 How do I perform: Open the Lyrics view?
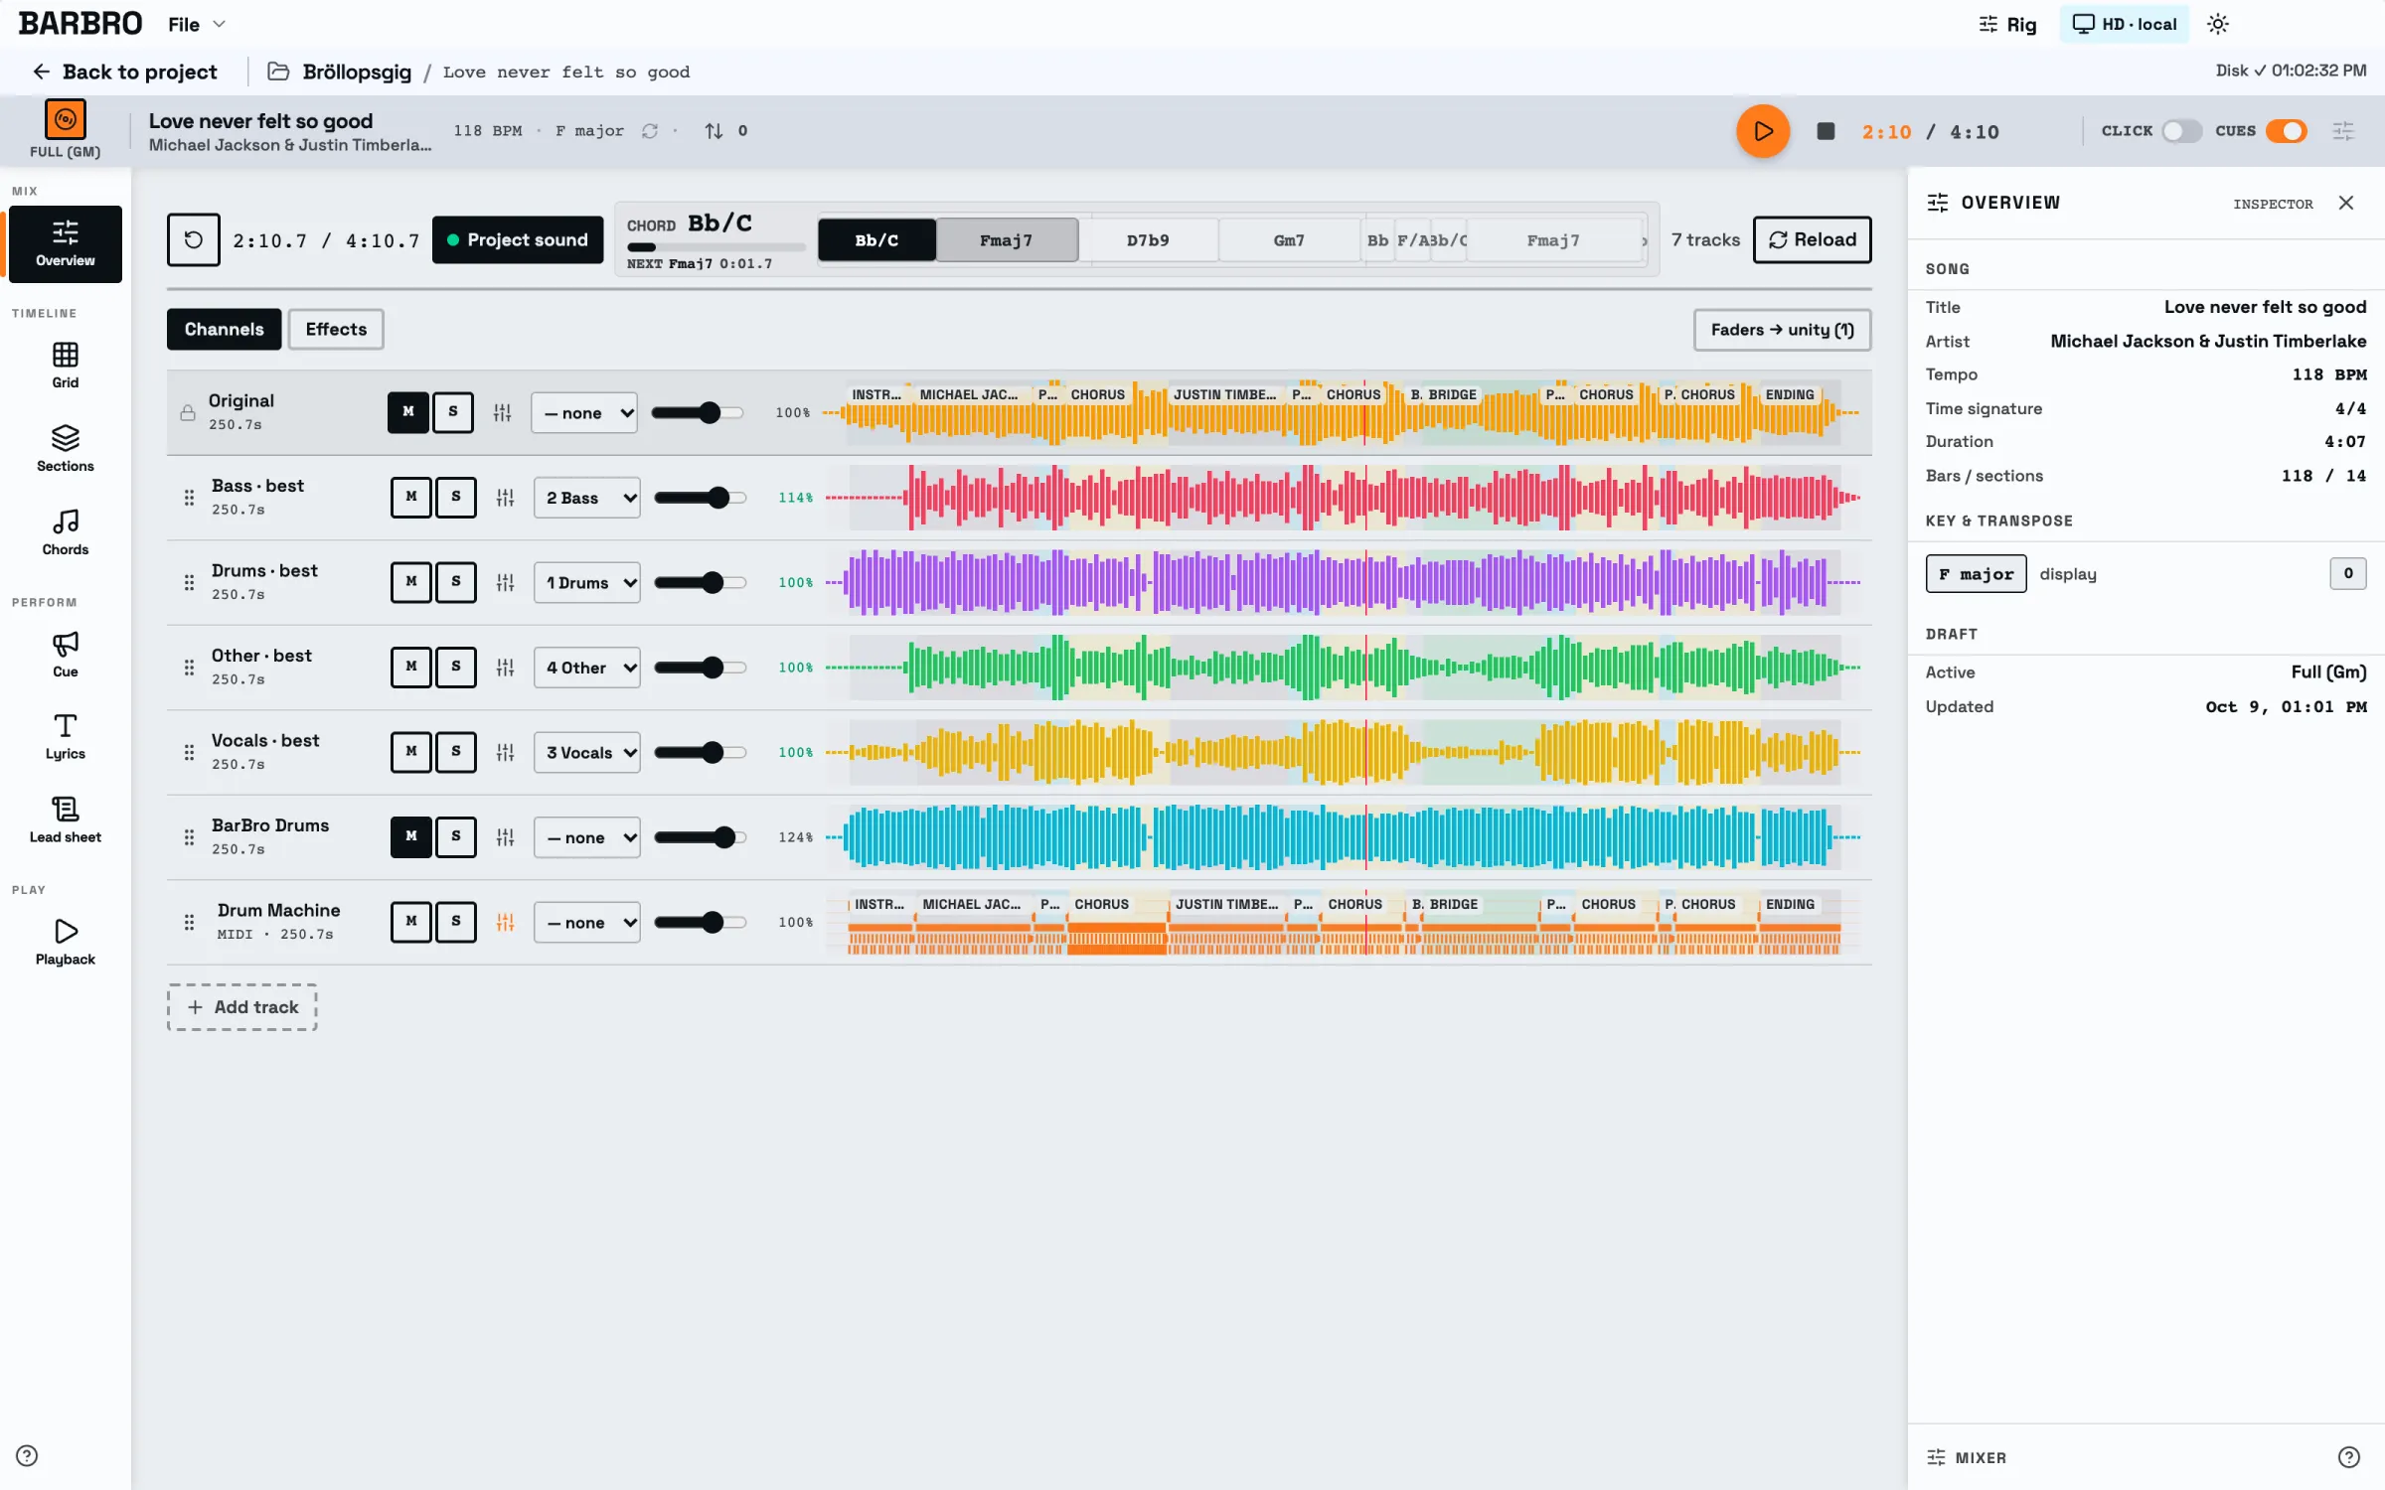(x=65, y=736)
